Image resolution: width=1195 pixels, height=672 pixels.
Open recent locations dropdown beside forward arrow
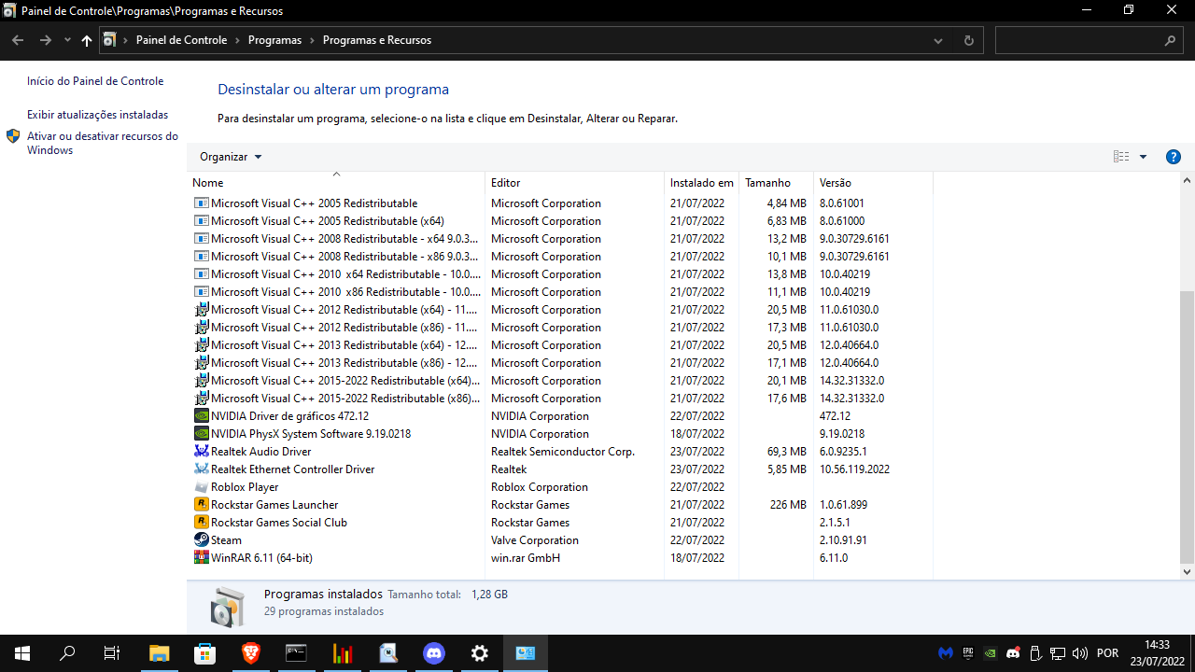(67, 40)
